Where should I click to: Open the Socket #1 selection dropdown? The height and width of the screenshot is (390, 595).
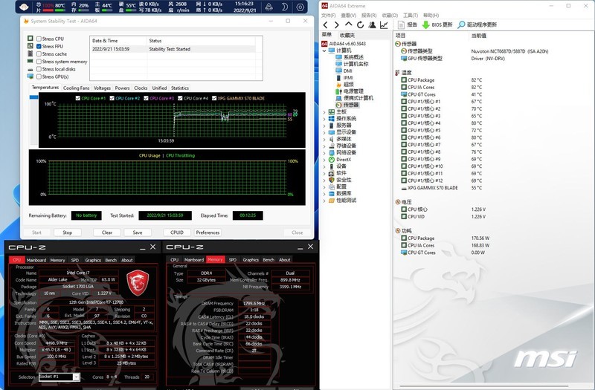[x=59, y=377]
